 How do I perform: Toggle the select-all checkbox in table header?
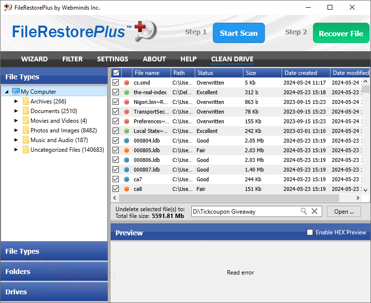[x=116, y=72]
